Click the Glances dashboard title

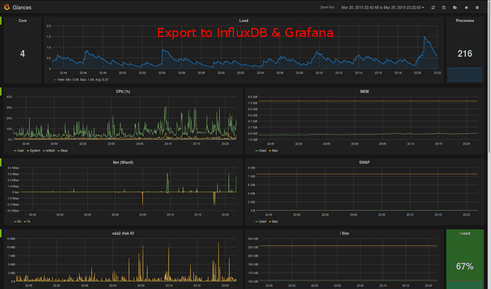click(22, 8)
